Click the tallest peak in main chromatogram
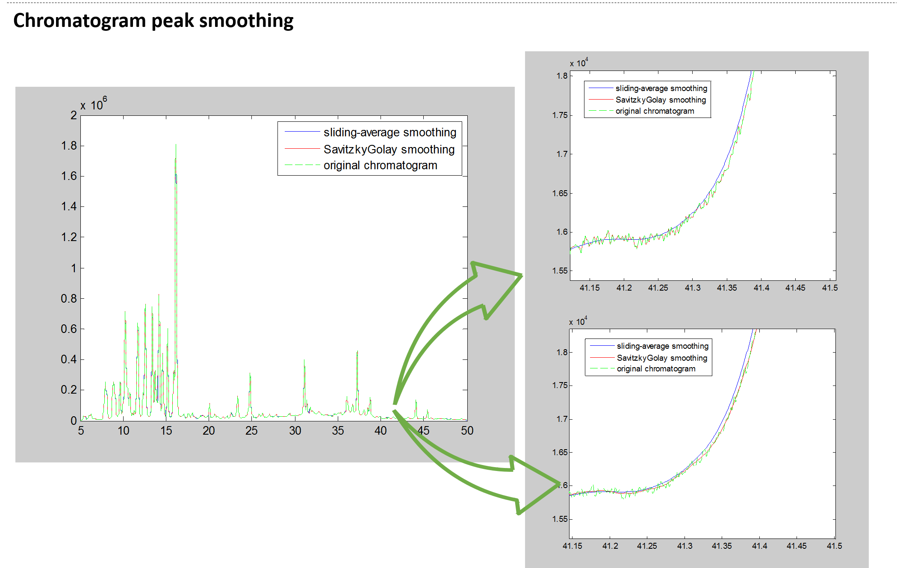Screen dimensions: 897x568 click(176, 146)
